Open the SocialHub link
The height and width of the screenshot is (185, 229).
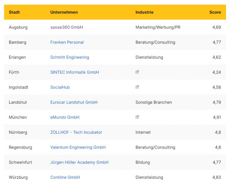click(60, 87)
